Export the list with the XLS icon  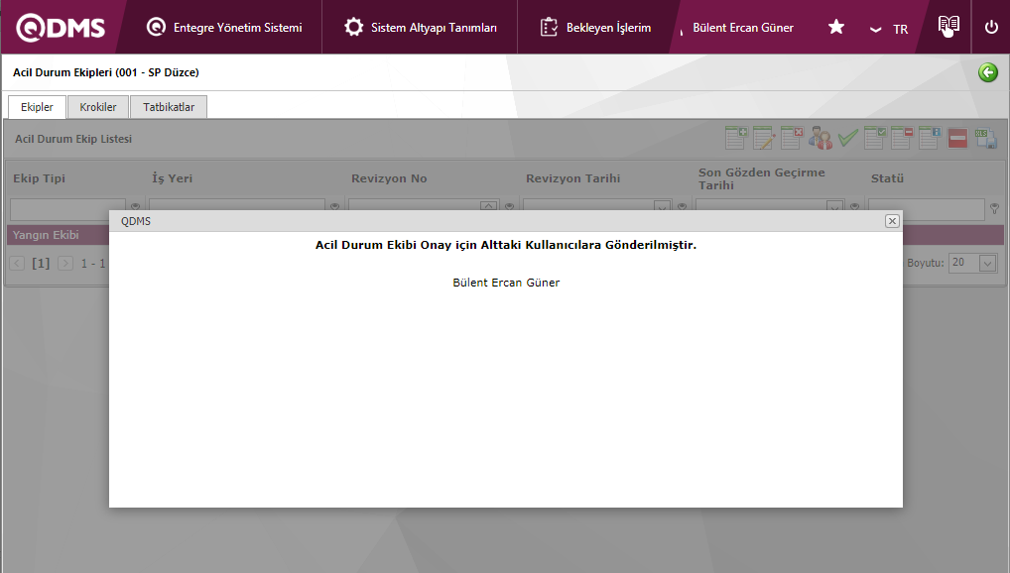pyautogui.click(x=985, y=138)
